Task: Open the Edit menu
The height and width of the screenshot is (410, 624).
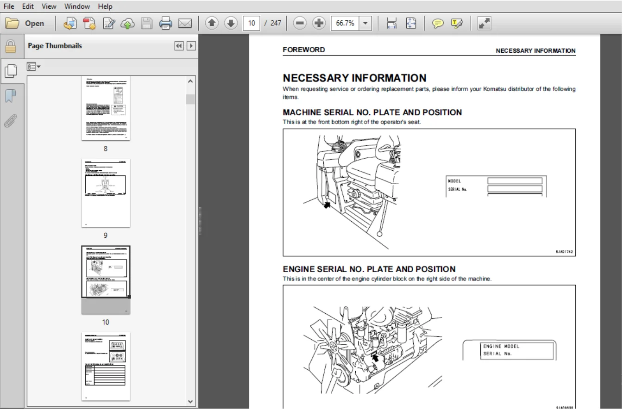Action: [x=28, y=6]
